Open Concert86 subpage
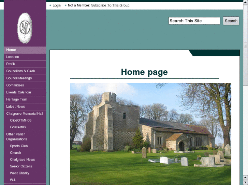This screenshot has width=248, height=185. [18, 127]
